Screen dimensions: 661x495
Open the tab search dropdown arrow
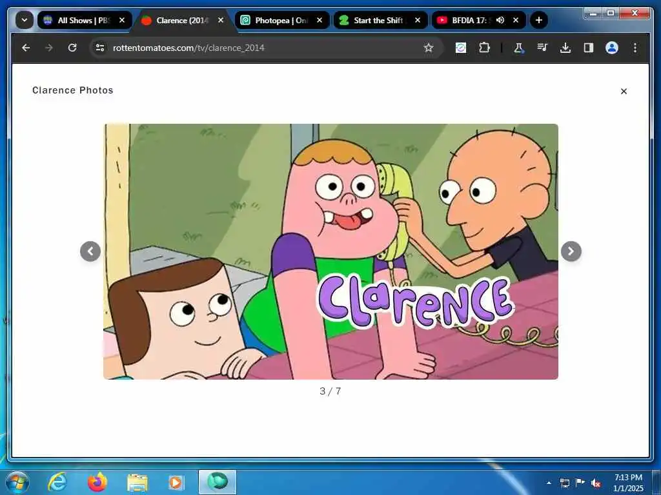pyautogui.click(x=25, y=20)
